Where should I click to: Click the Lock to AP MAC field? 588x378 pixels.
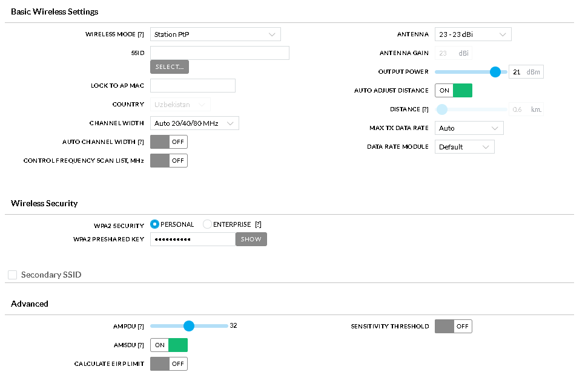coord(193,86)
